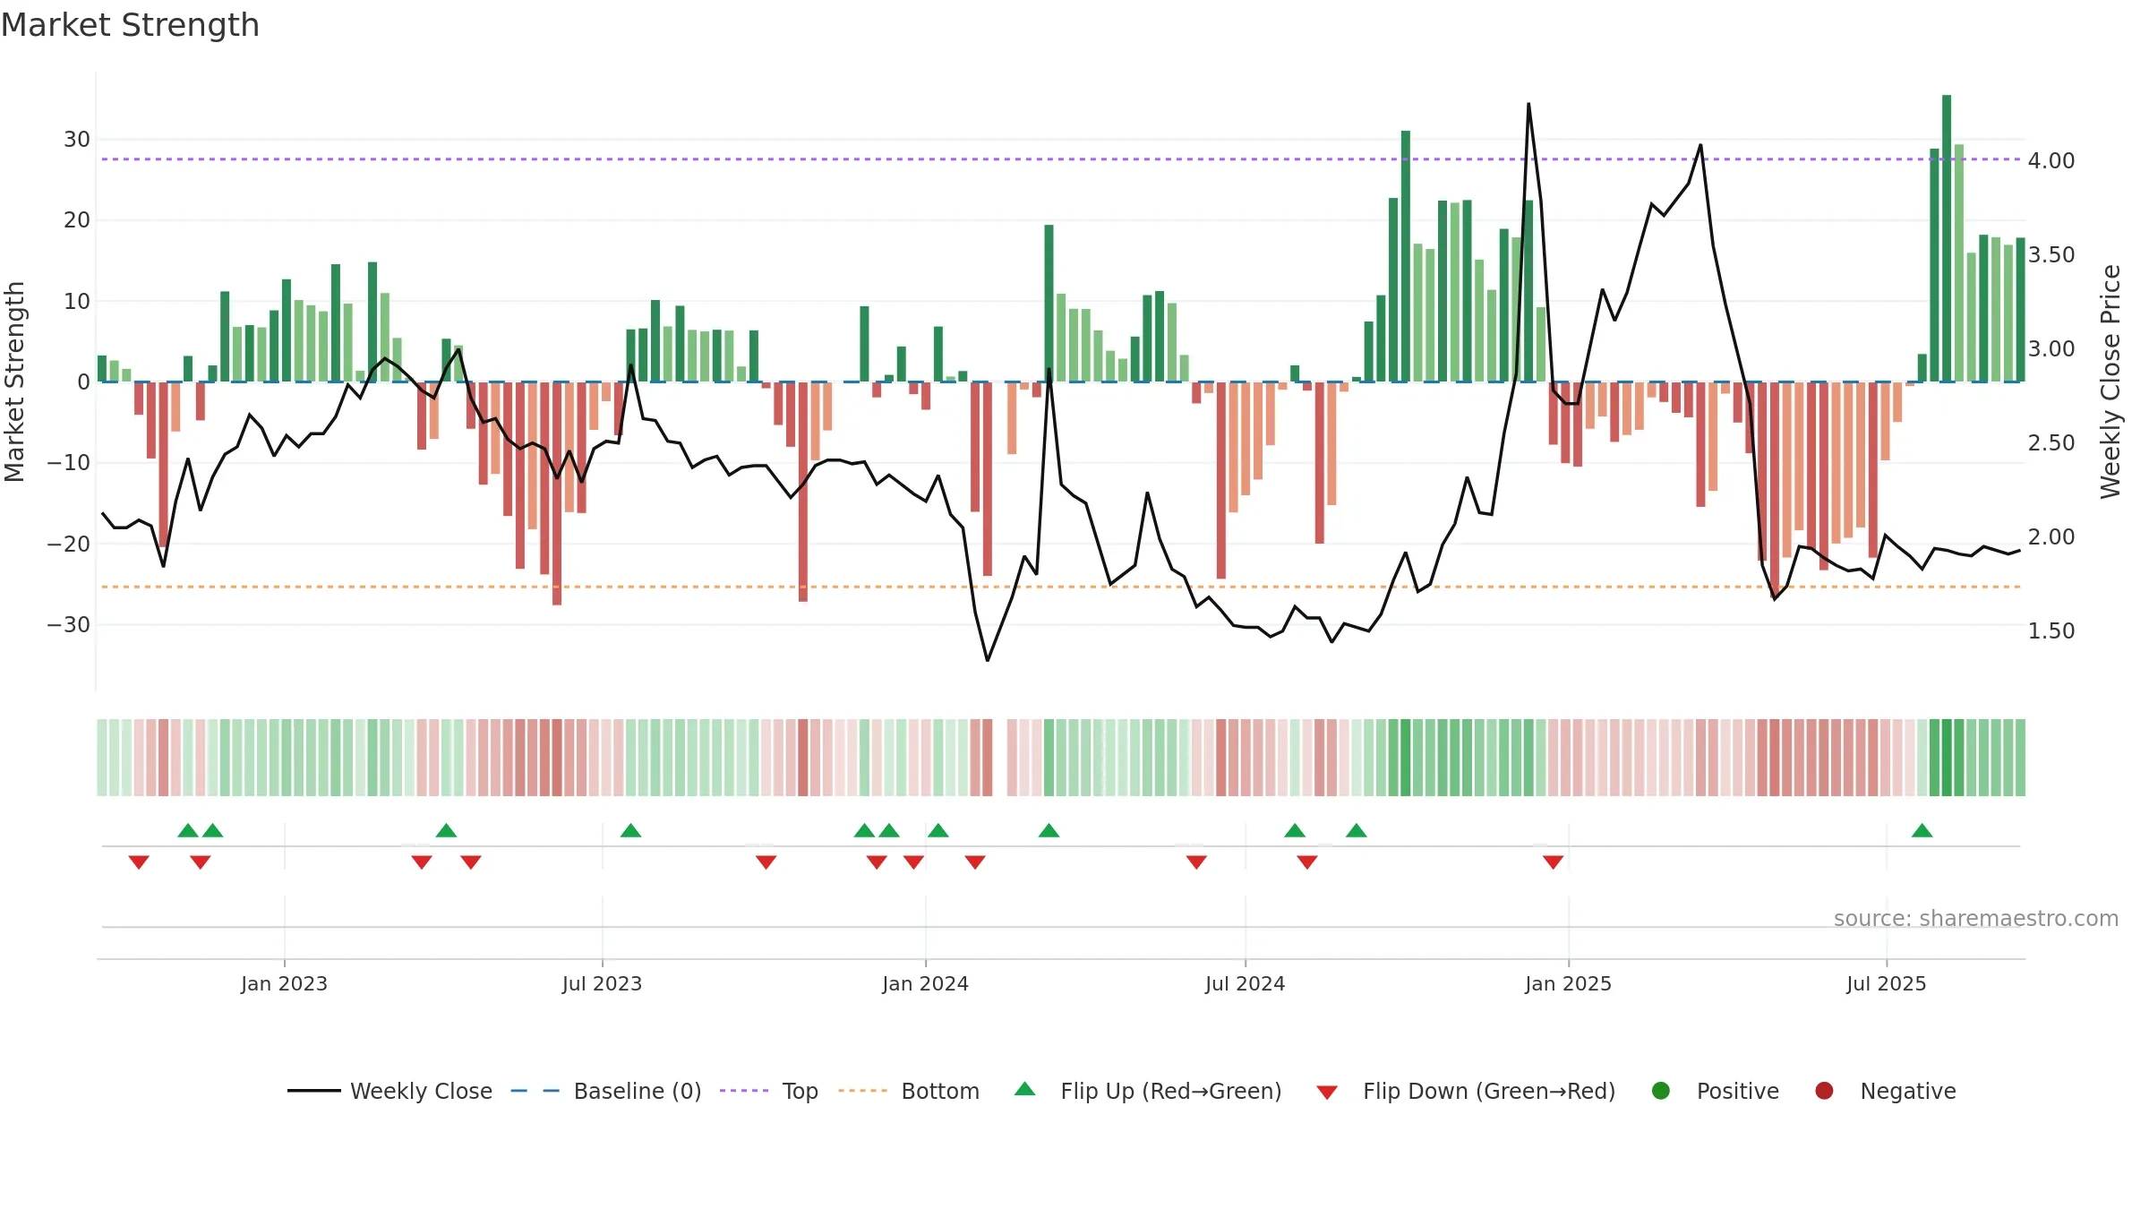Click the last Flip Up marker after Jul 2025
The width and height of the screenshot is (2149, 1209).
click(1922, 830)
